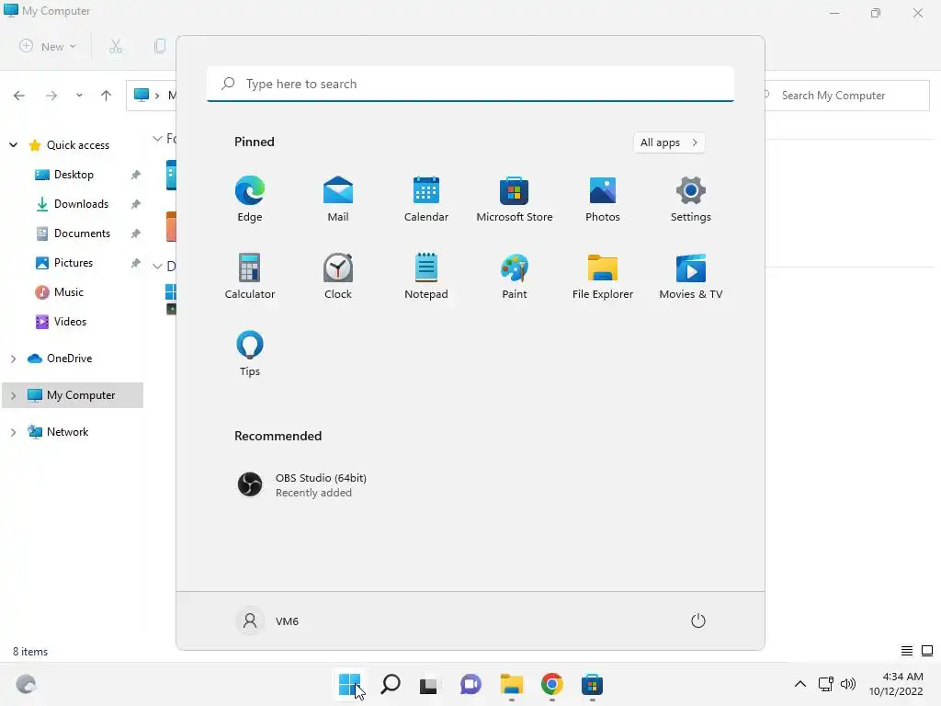This screenshot has width=941, height=706.
Task: Go up one folder level
Action: [x=107, y=96]
